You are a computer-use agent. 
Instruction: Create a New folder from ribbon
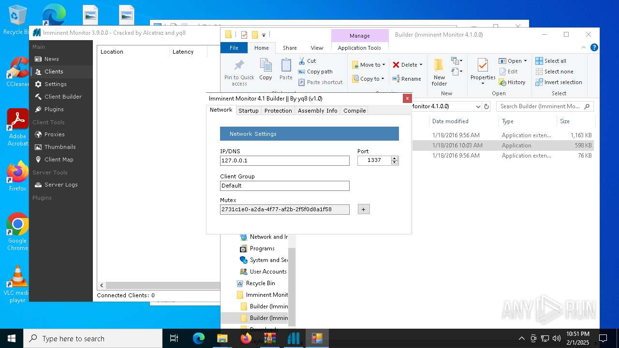click(439, 72)
